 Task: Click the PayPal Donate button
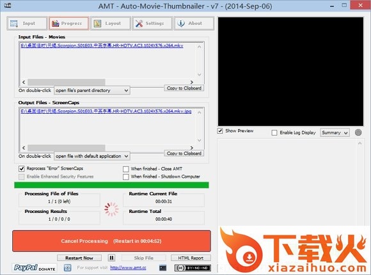point(35,268)
